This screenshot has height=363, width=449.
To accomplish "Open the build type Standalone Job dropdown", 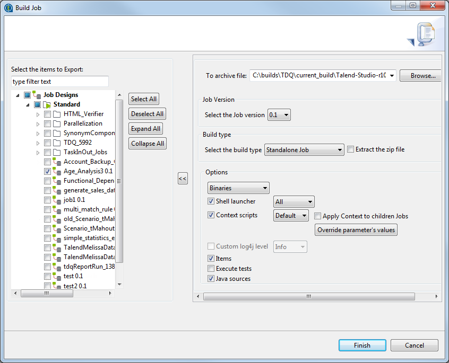I will click(x=304, y=150).
